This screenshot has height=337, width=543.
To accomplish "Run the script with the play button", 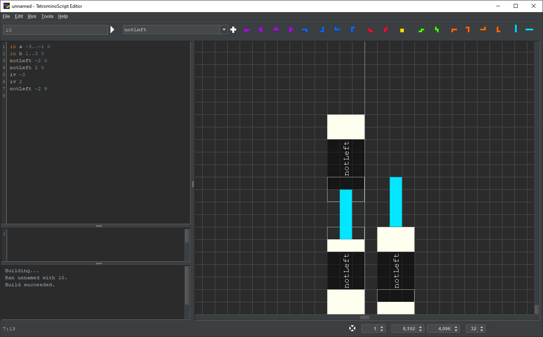I will (112, 30).
